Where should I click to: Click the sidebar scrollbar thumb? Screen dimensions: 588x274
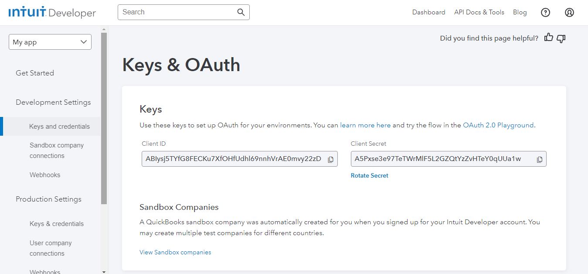[x=104, y=119]
